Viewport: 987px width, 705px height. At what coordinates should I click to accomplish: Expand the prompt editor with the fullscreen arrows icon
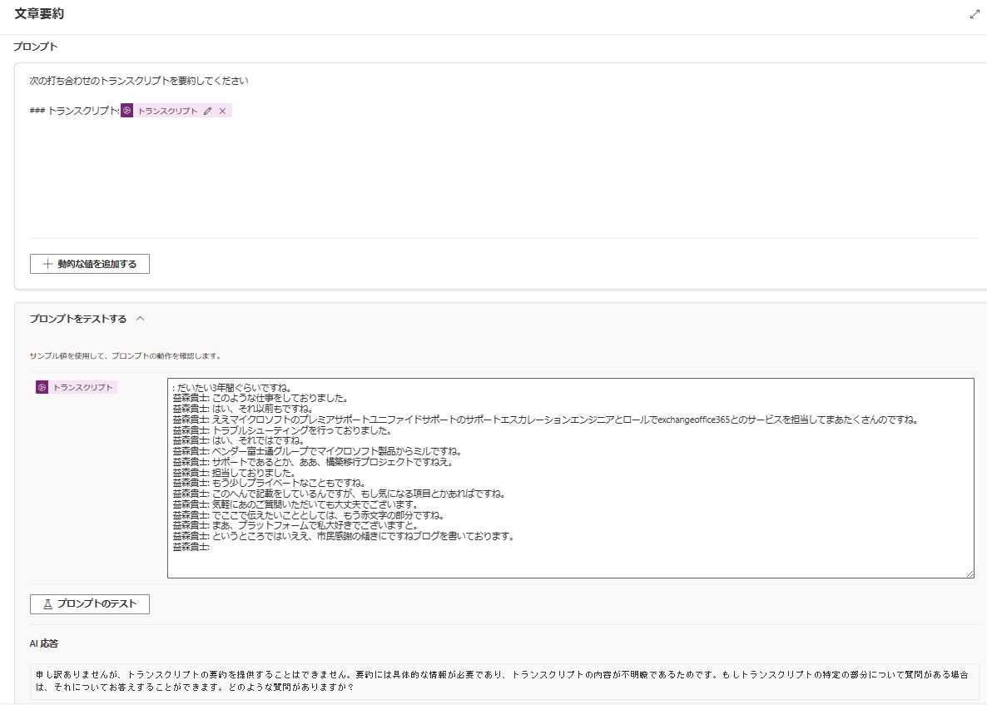pyautogui.click(x=975, y=14)
